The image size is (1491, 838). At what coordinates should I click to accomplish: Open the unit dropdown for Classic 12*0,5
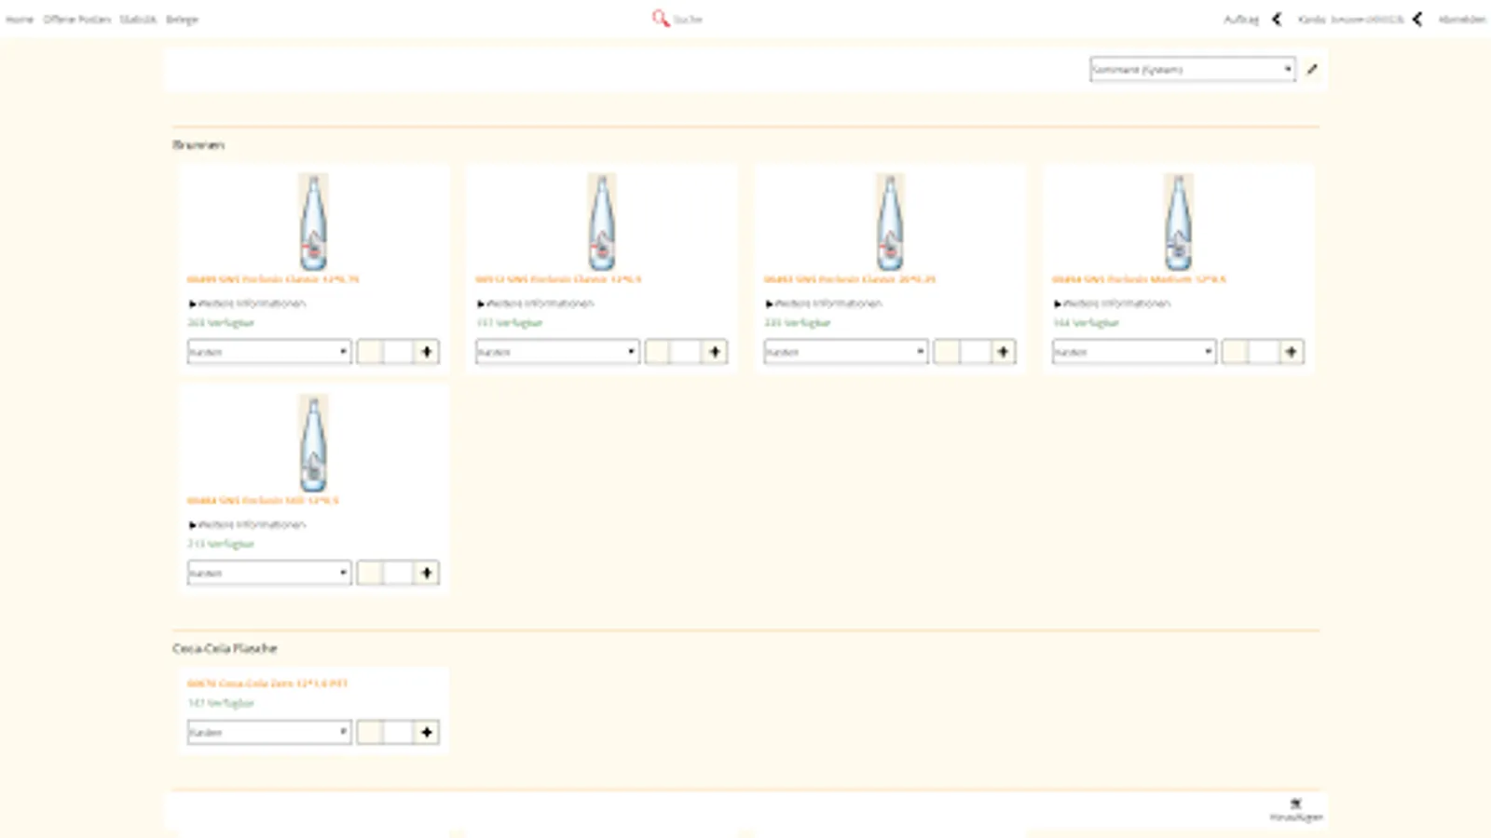tap(557, 352)
